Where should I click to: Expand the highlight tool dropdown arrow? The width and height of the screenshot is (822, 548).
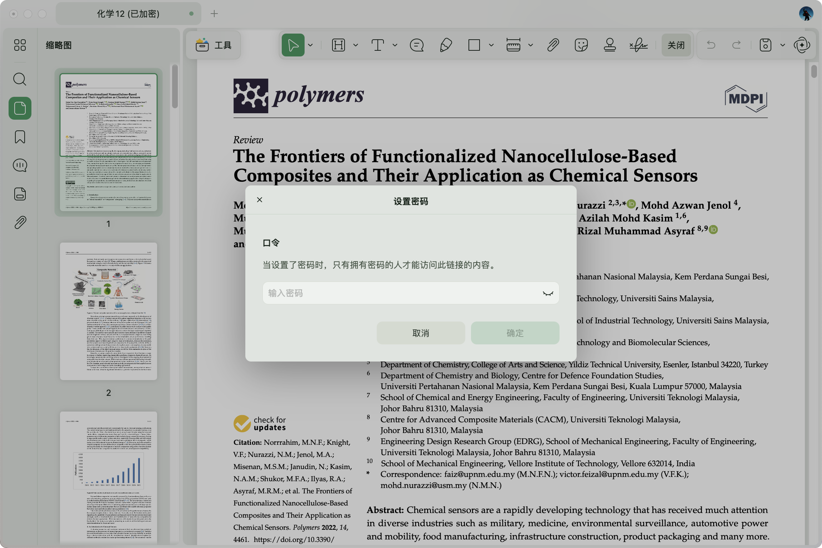(x=356, y=45)
